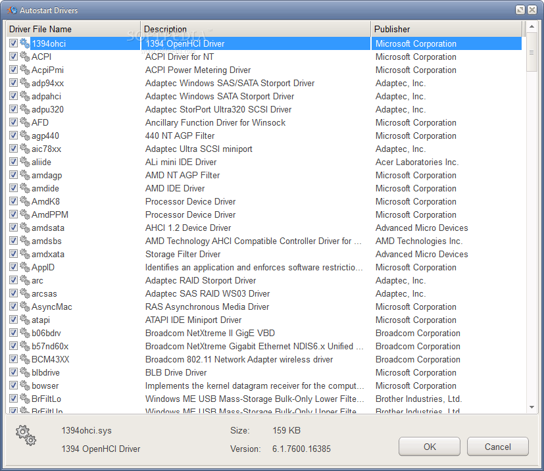Click the gear icon beside amdxata
This screenshot has height=471, width=544.
tap(24, 254)
